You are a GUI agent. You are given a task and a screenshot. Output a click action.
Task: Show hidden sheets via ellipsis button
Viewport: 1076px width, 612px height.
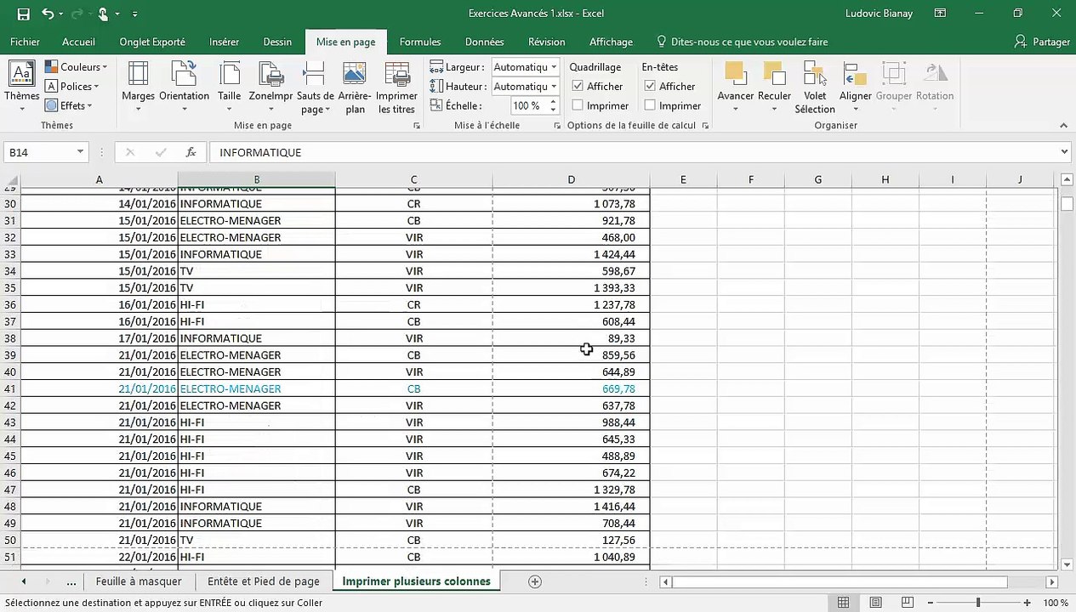[71, 581]
